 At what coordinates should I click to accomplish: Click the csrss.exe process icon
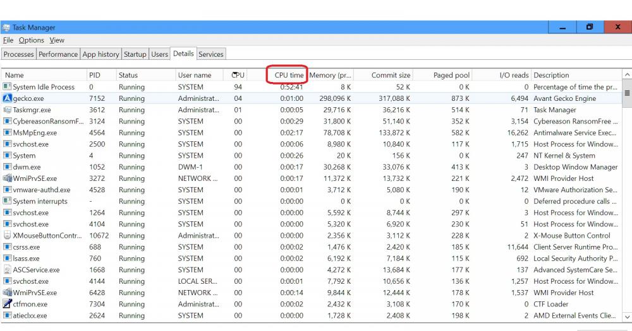point(7,247)
